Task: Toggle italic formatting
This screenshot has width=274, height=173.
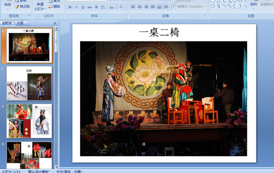Action: (x=76, y=7)
